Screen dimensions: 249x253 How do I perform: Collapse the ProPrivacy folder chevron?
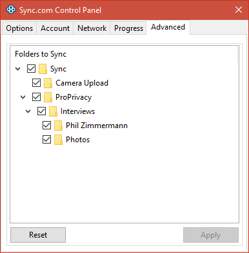[23, 97]
